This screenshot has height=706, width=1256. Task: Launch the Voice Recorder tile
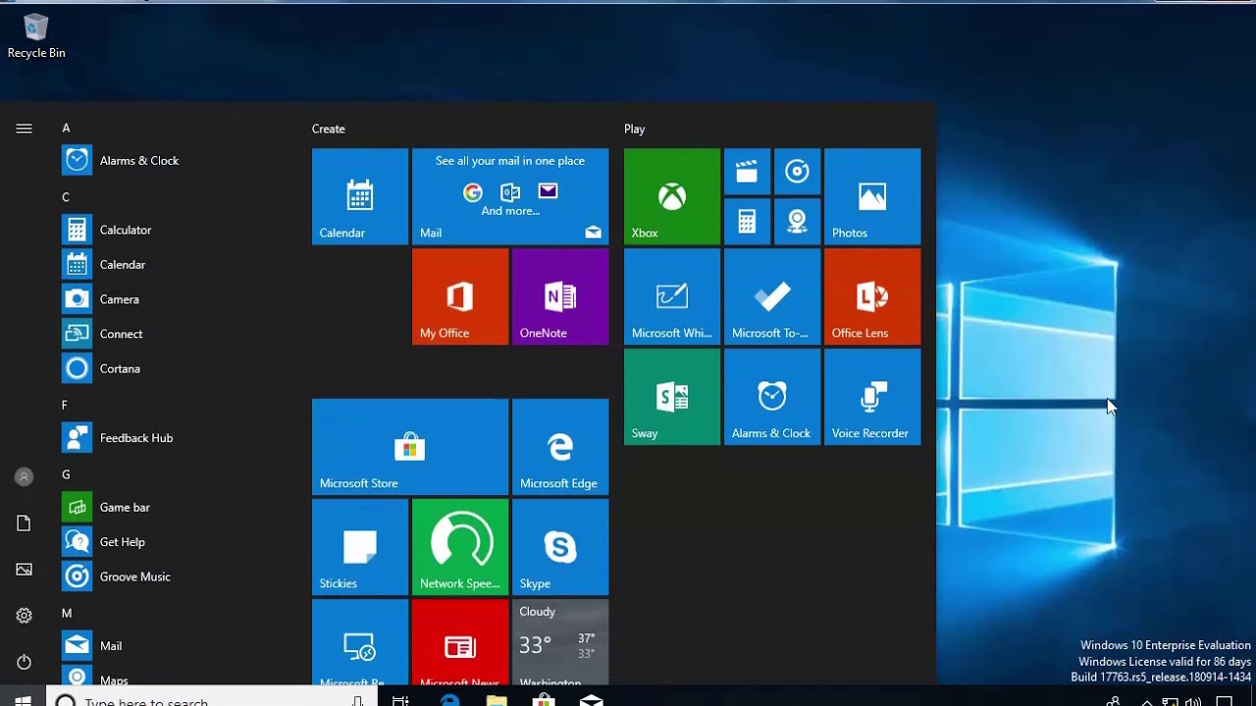(872, 396)
